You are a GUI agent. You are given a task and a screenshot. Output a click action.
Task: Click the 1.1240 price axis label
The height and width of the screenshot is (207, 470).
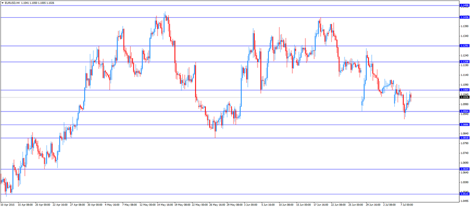click(465, 55)
